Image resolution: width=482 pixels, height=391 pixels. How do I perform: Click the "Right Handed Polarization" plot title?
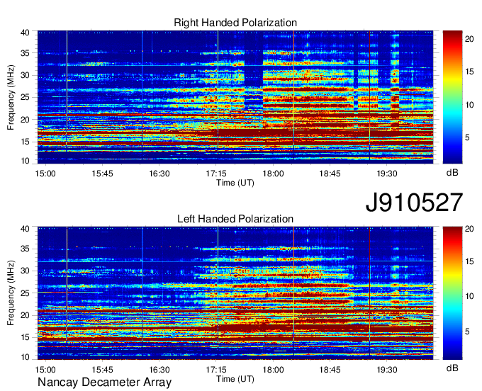coord(235,23)
